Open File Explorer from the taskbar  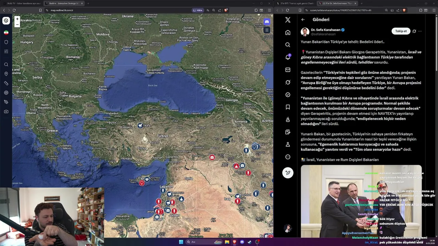point(227,242)
